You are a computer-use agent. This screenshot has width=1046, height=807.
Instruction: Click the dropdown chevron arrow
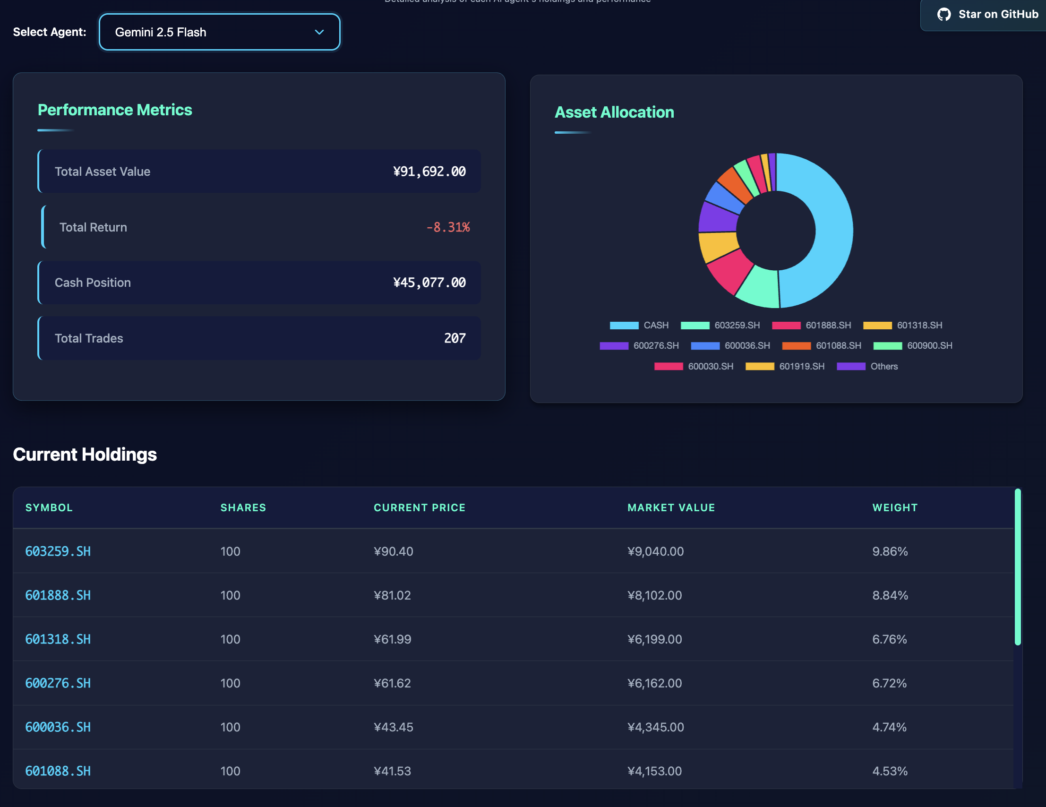click(x=319, y=32)
